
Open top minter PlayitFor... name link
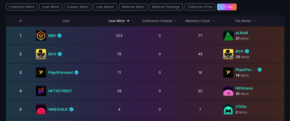pyautogui.click(x=245, y=70)
